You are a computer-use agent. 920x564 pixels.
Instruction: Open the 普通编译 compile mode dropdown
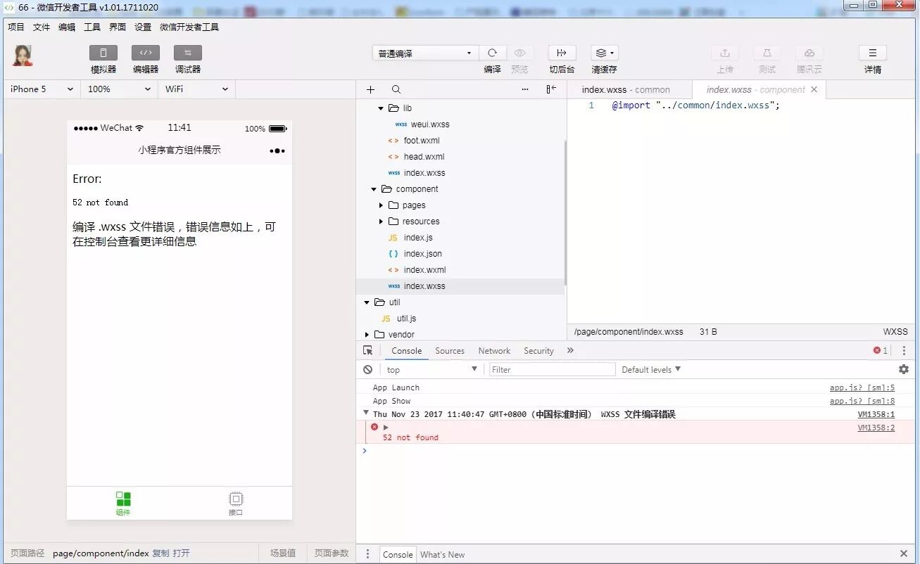click(x=425, y=53)
